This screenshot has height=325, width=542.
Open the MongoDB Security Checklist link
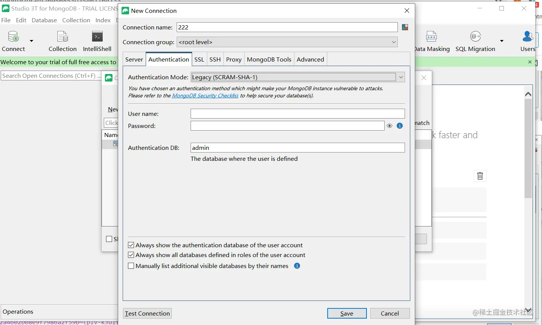point(205,95)
